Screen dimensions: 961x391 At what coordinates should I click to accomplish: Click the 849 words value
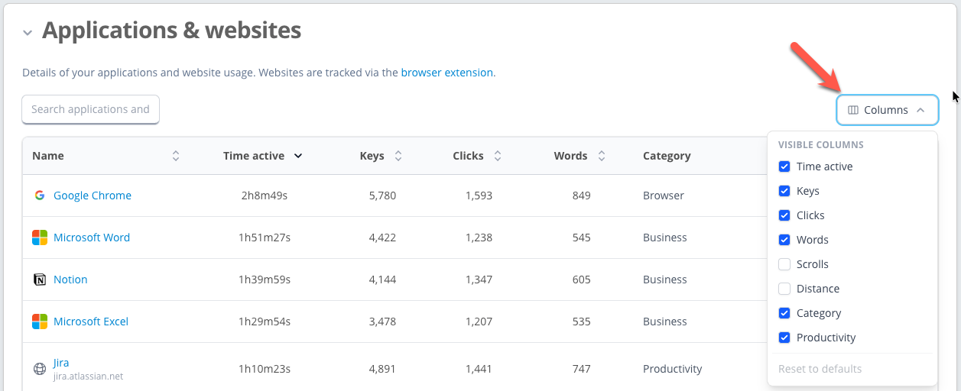pos(581,195)
